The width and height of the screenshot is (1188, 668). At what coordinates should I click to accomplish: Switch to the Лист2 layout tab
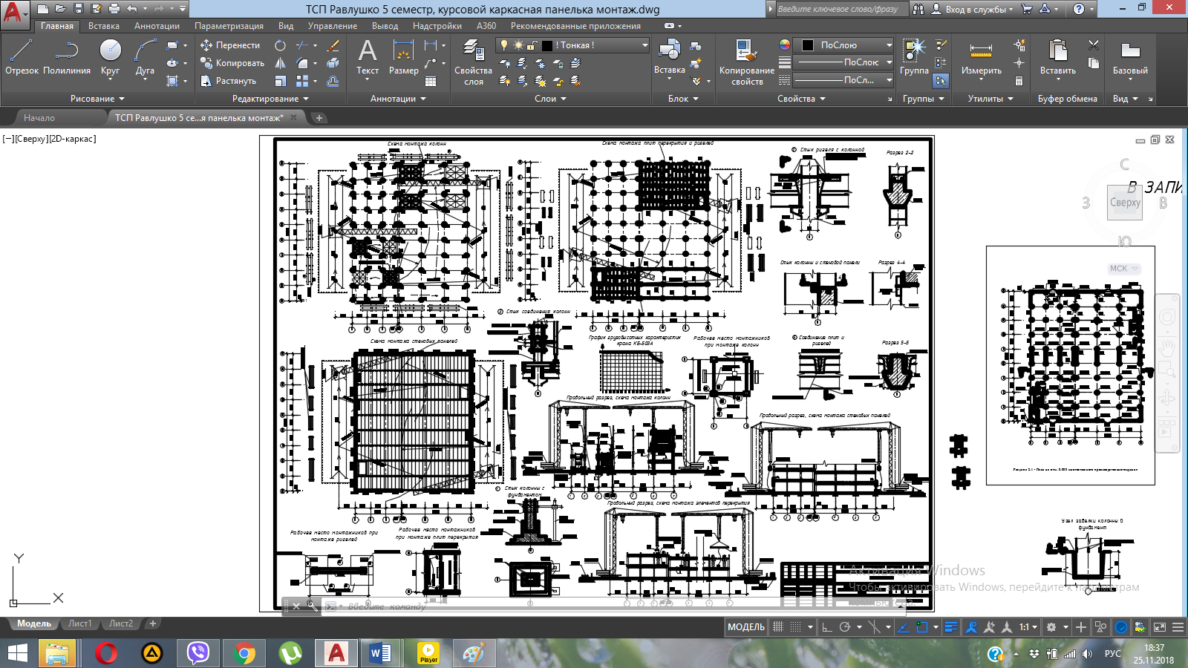[x=120, y=623]
